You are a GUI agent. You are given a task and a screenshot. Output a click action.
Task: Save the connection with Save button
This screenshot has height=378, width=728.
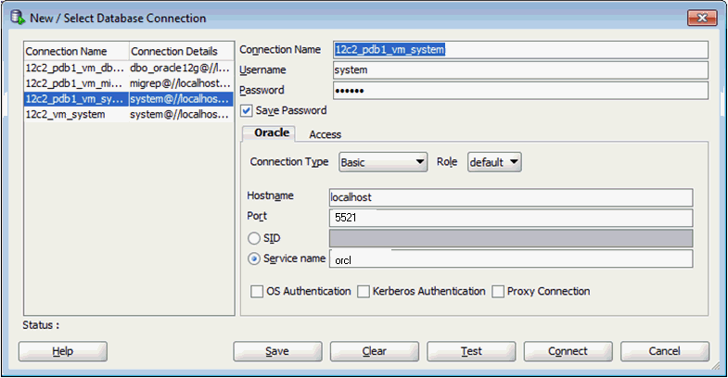pyautogui.click(x=277, y=351)
